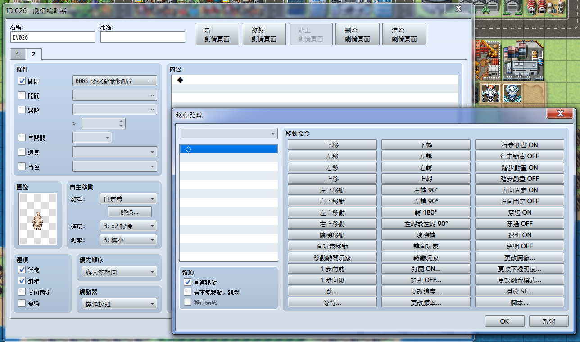Add the 透明 OFF command
The width and height of the screenshot is (580, 342).
coord(520,246)
